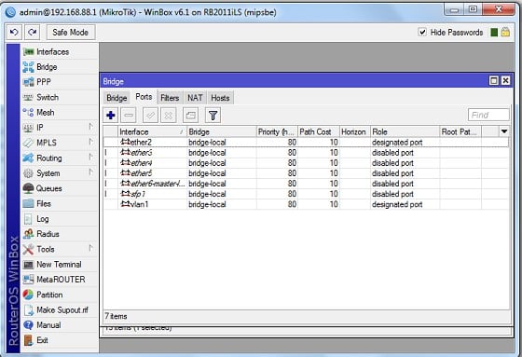Expand the Routing submenu arrow
This screenshot has width=522, height=357.
[90, 158]
